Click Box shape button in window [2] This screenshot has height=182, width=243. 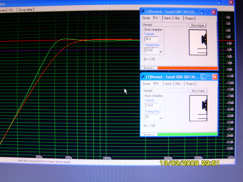[x=197, y=25]
